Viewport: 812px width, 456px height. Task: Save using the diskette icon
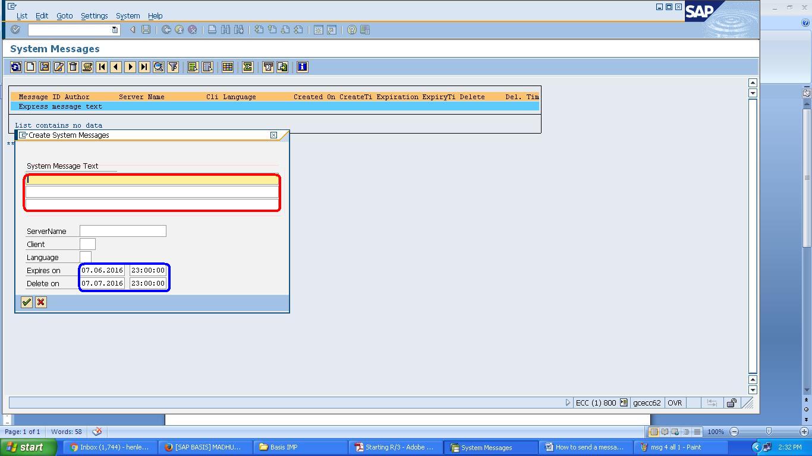point(146,30)
